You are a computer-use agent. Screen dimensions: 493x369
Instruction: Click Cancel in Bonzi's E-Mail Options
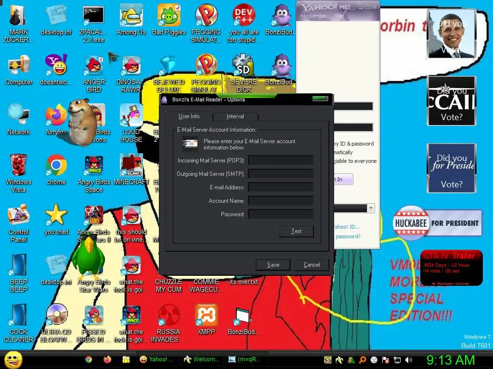pyautogui.click(x=311, y=265)
